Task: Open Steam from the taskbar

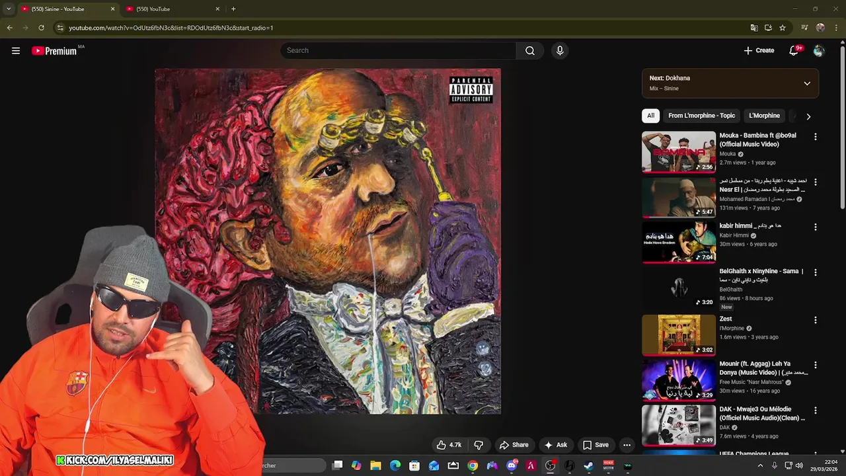Action: coord(588,465)
